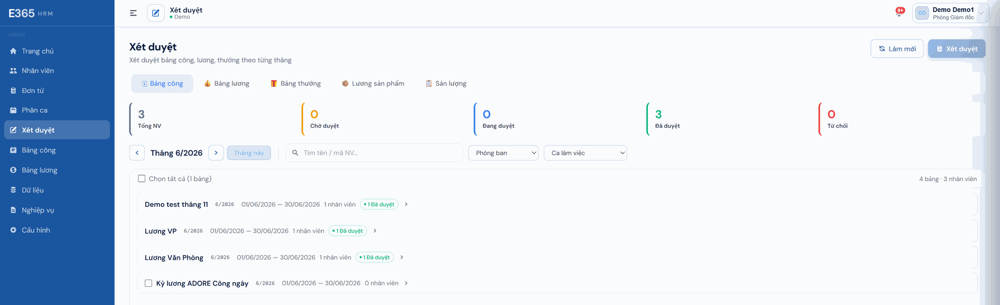Click the Làm mới refresh button
Screen dimensions: 1000x305
tap(897, 49)
